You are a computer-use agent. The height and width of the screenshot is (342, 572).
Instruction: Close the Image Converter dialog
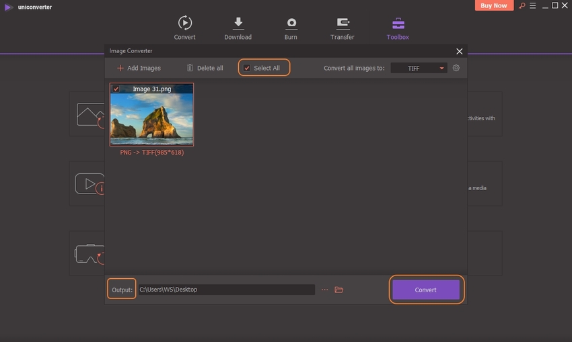(x=460, y=51)
